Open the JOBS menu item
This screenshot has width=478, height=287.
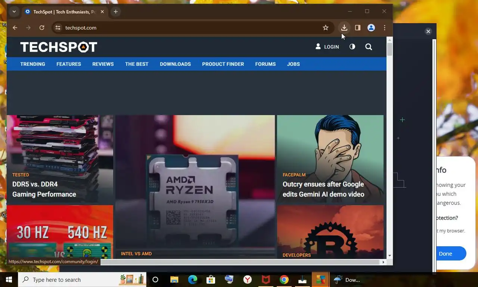(x=294, y=64)
